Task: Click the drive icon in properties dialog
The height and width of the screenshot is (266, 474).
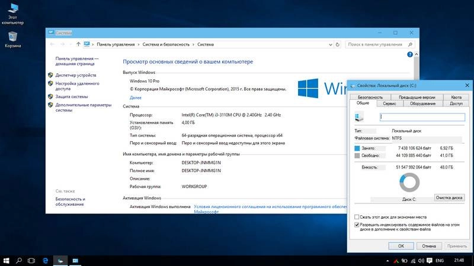Action: click(x=359, y=117)
